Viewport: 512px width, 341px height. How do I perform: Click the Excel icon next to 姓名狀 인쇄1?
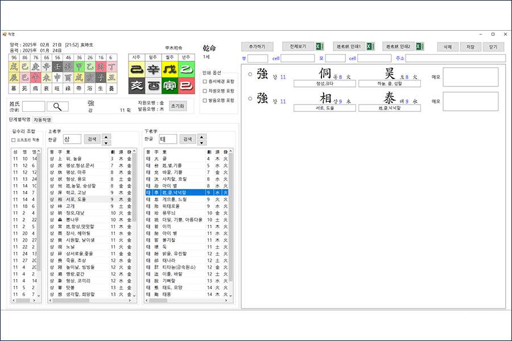370,47
